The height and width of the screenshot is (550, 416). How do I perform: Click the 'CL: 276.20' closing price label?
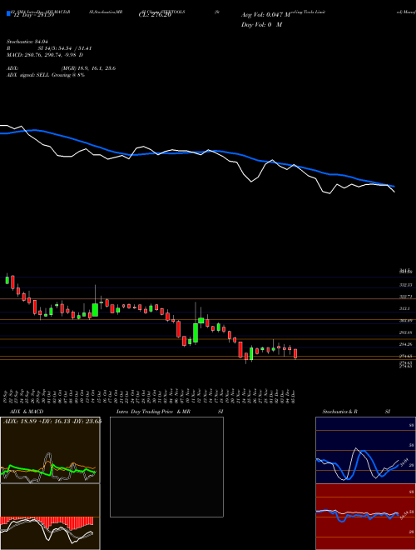pos(155,15)
